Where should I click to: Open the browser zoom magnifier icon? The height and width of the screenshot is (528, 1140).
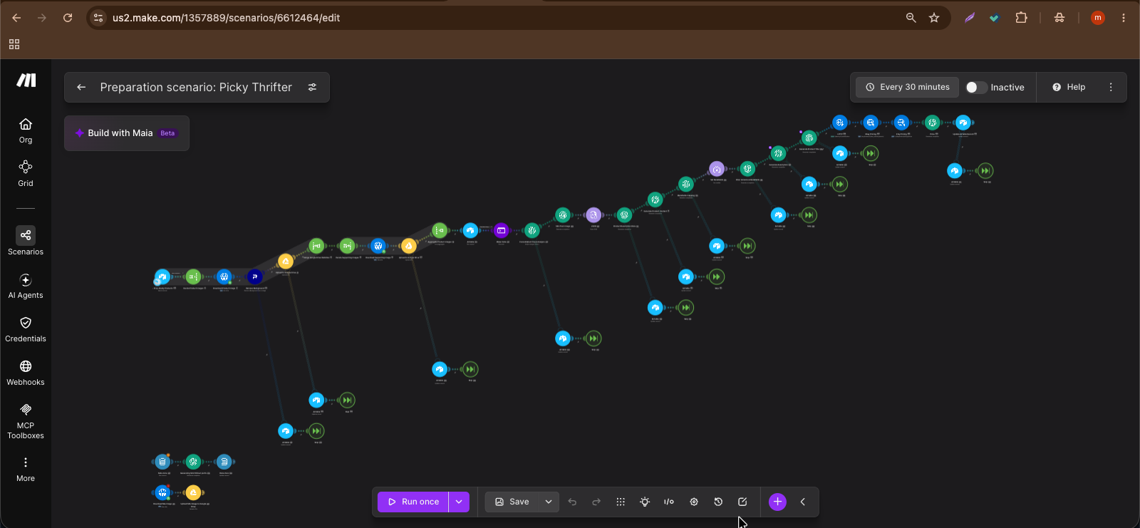(911, 18)
